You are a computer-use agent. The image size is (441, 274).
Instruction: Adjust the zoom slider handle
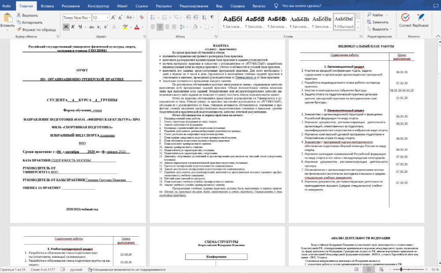[x=401, y=270]
